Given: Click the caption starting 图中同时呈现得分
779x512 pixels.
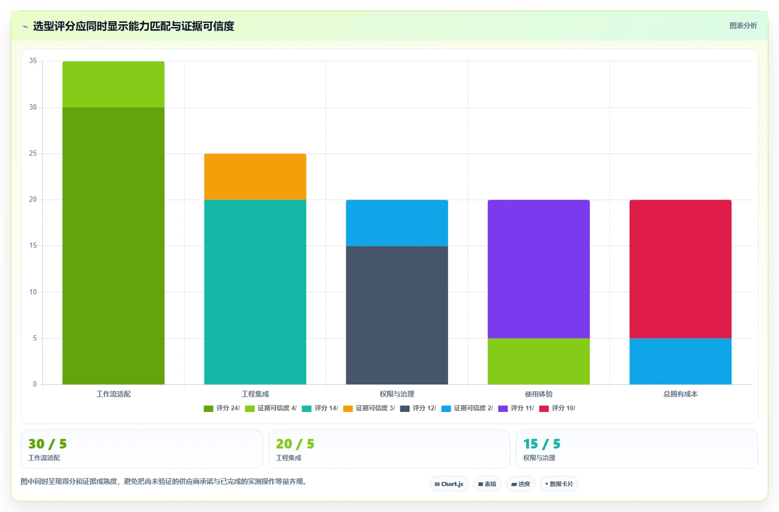Looking at the screenshot, I should tap(164, 481).
